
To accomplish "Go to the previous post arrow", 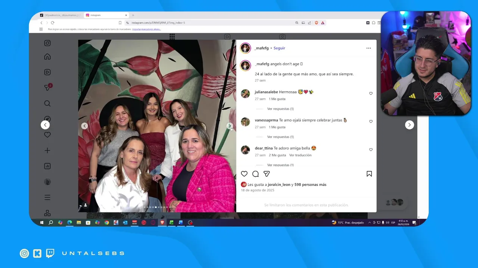I will pyautogui.click(x=45, y=125).
